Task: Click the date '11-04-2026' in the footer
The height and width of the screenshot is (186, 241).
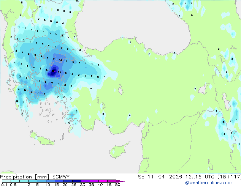Action: [165, 177]
